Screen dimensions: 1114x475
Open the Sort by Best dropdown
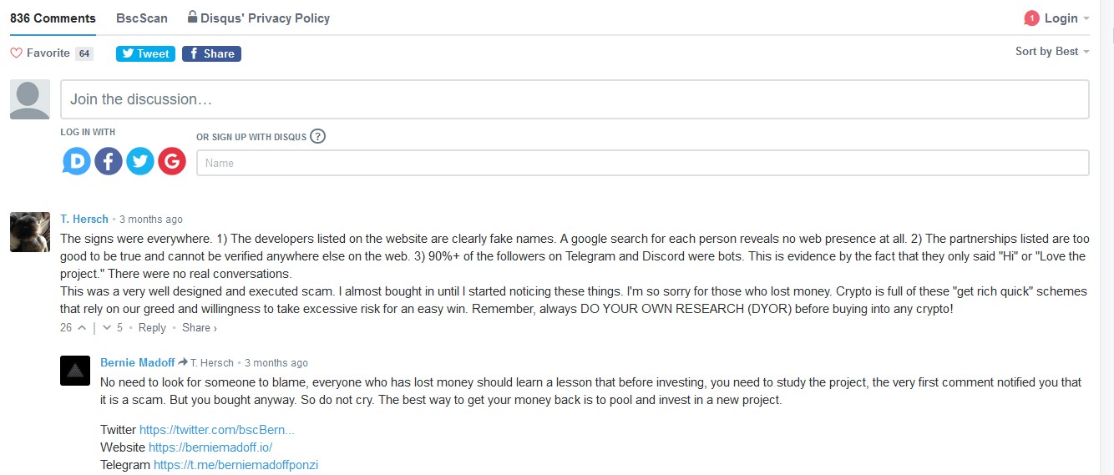(1052, 52)
